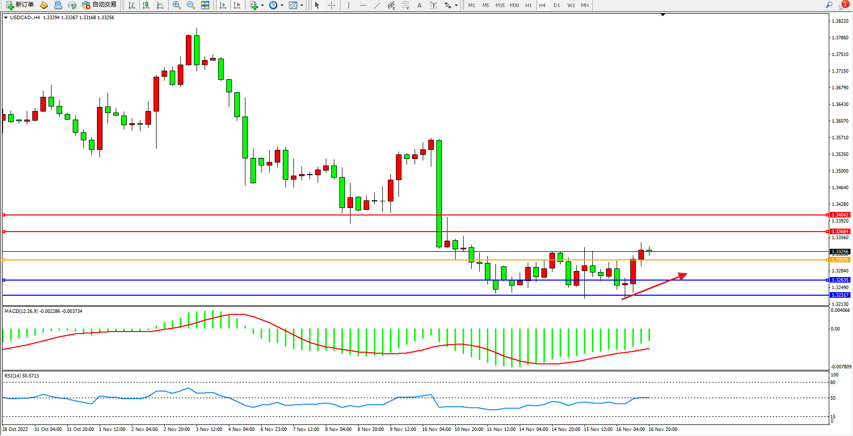Click the zoom in magnifier icon
The width and height of the screenshot is (853, 436).
point(177,5)
